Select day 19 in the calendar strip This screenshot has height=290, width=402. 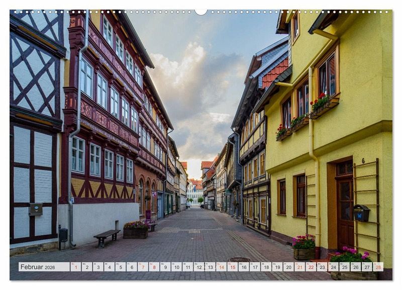[277, 267]
